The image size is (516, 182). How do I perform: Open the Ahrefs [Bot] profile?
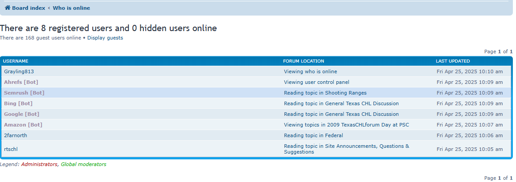pos(21,82)
